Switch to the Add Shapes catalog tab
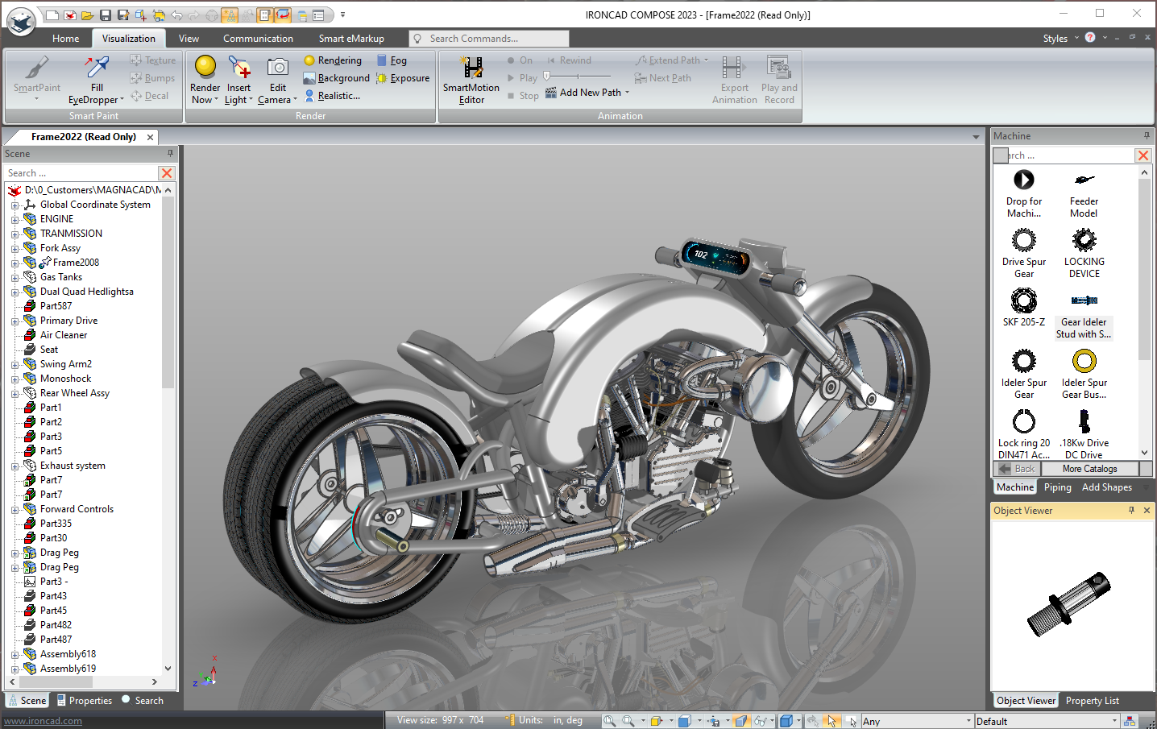 tap(1106, 487)
